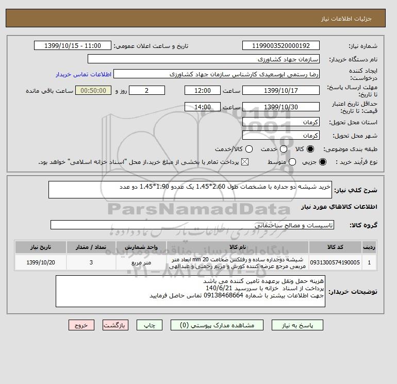This screenshot has width=397, height=384.
Task: Open the buyer contact info link
Action: point(84,74)
